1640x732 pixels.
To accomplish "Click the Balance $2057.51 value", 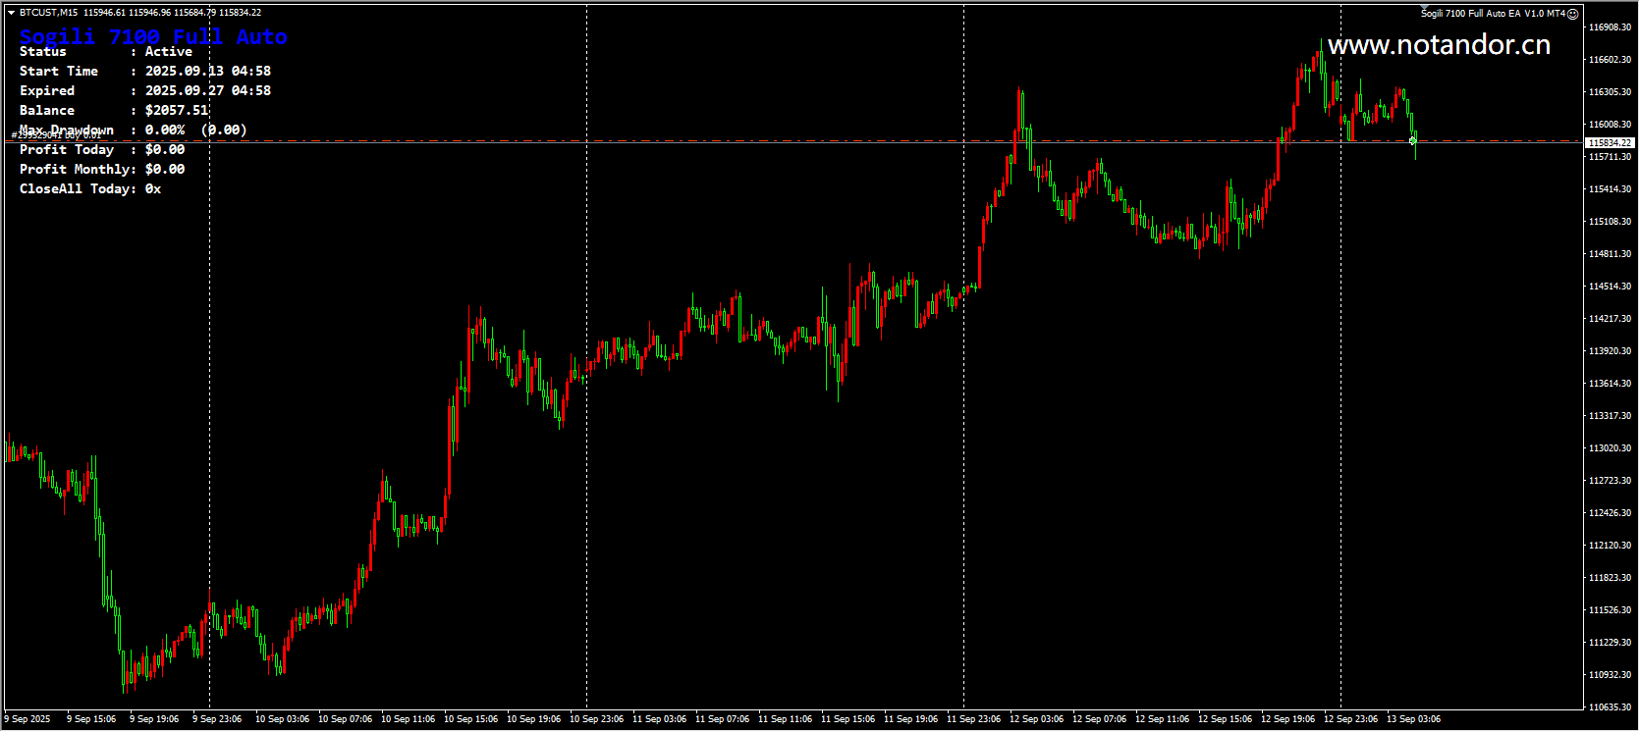I will coord(177,111).
